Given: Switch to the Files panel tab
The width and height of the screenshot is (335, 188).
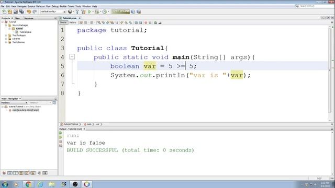Looking at the screenshot, I should [17, 18].
